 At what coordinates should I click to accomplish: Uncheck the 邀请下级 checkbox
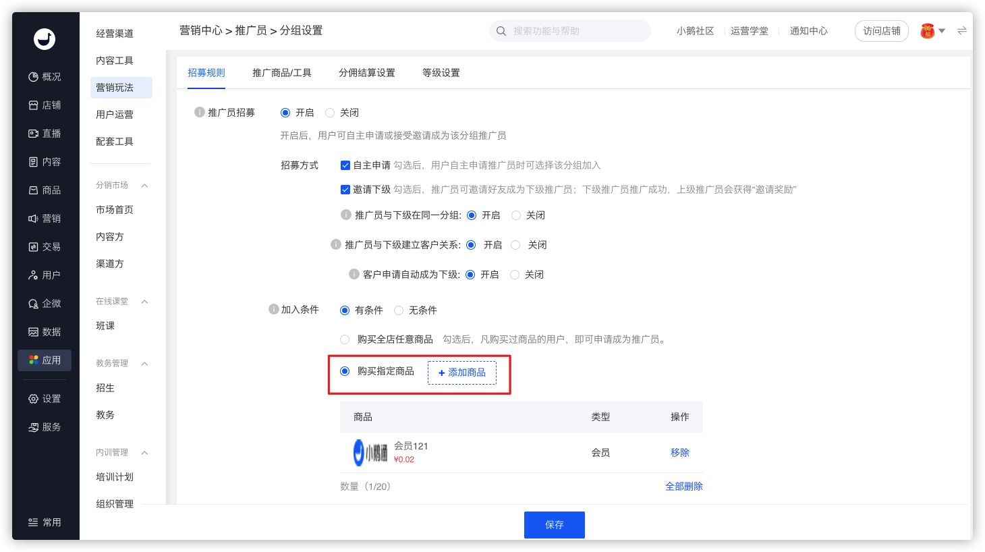point(345,190)
